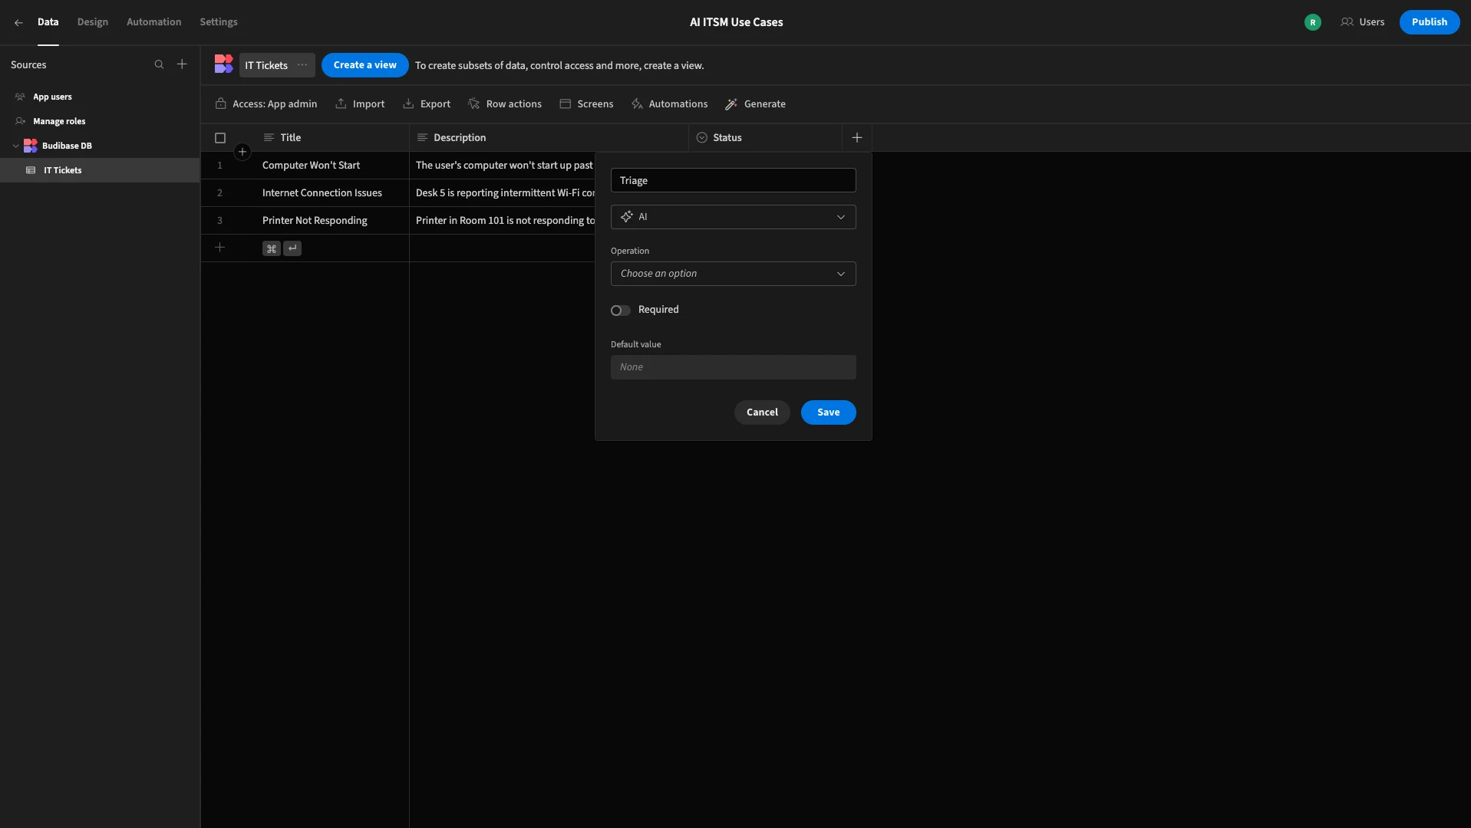Click the Triage column name field
Screen dimensions: 1471x828
tap(733, 180)
